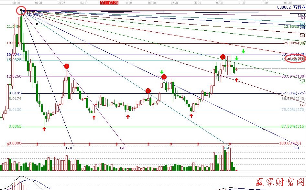Screen dimensions: 306x190
Task: Select red dot marker near 15.0325 level
Action: (x=223, y=57)
